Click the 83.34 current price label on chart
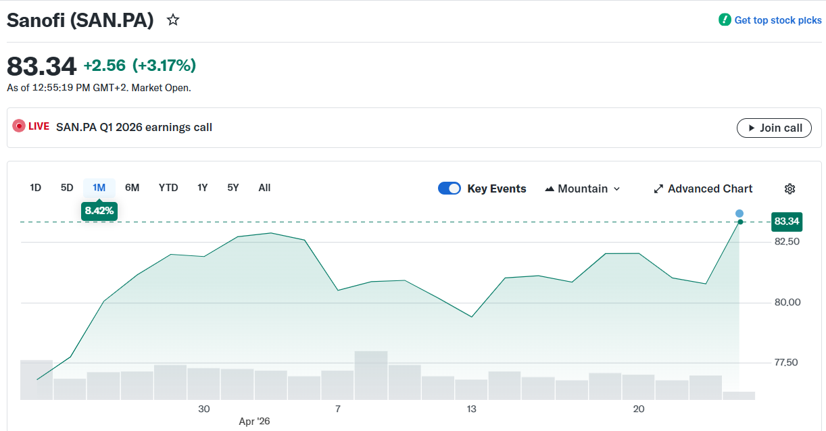Image resolution: width=826 pixels, height=431 pixels. (x=787, y=222)
